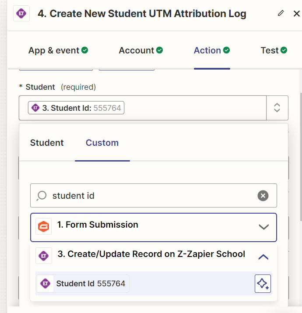Go to the Test tab
Image resolution: width=302 pixels, height=313 pixels.
[x=274, y=50]
